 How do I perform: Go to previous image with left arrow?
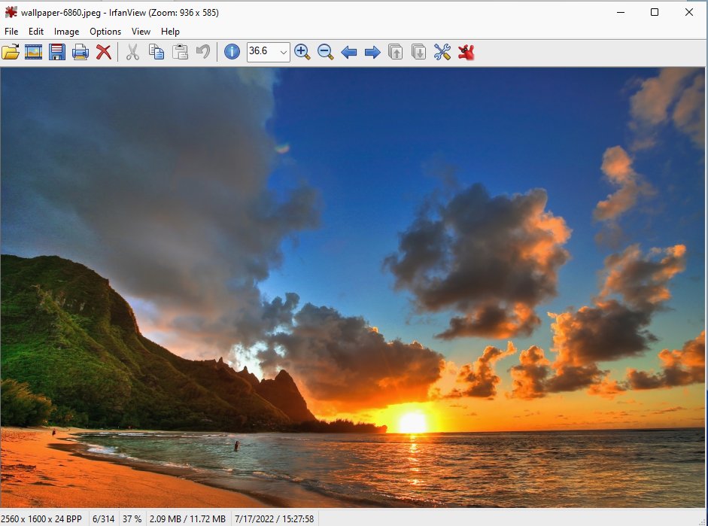(348, 52)
